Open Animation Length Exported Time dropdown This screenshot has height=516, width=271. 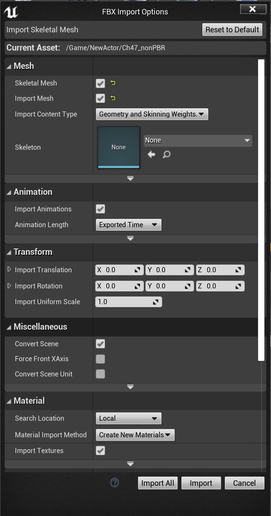pyautogui.click(x=128, y=225)
